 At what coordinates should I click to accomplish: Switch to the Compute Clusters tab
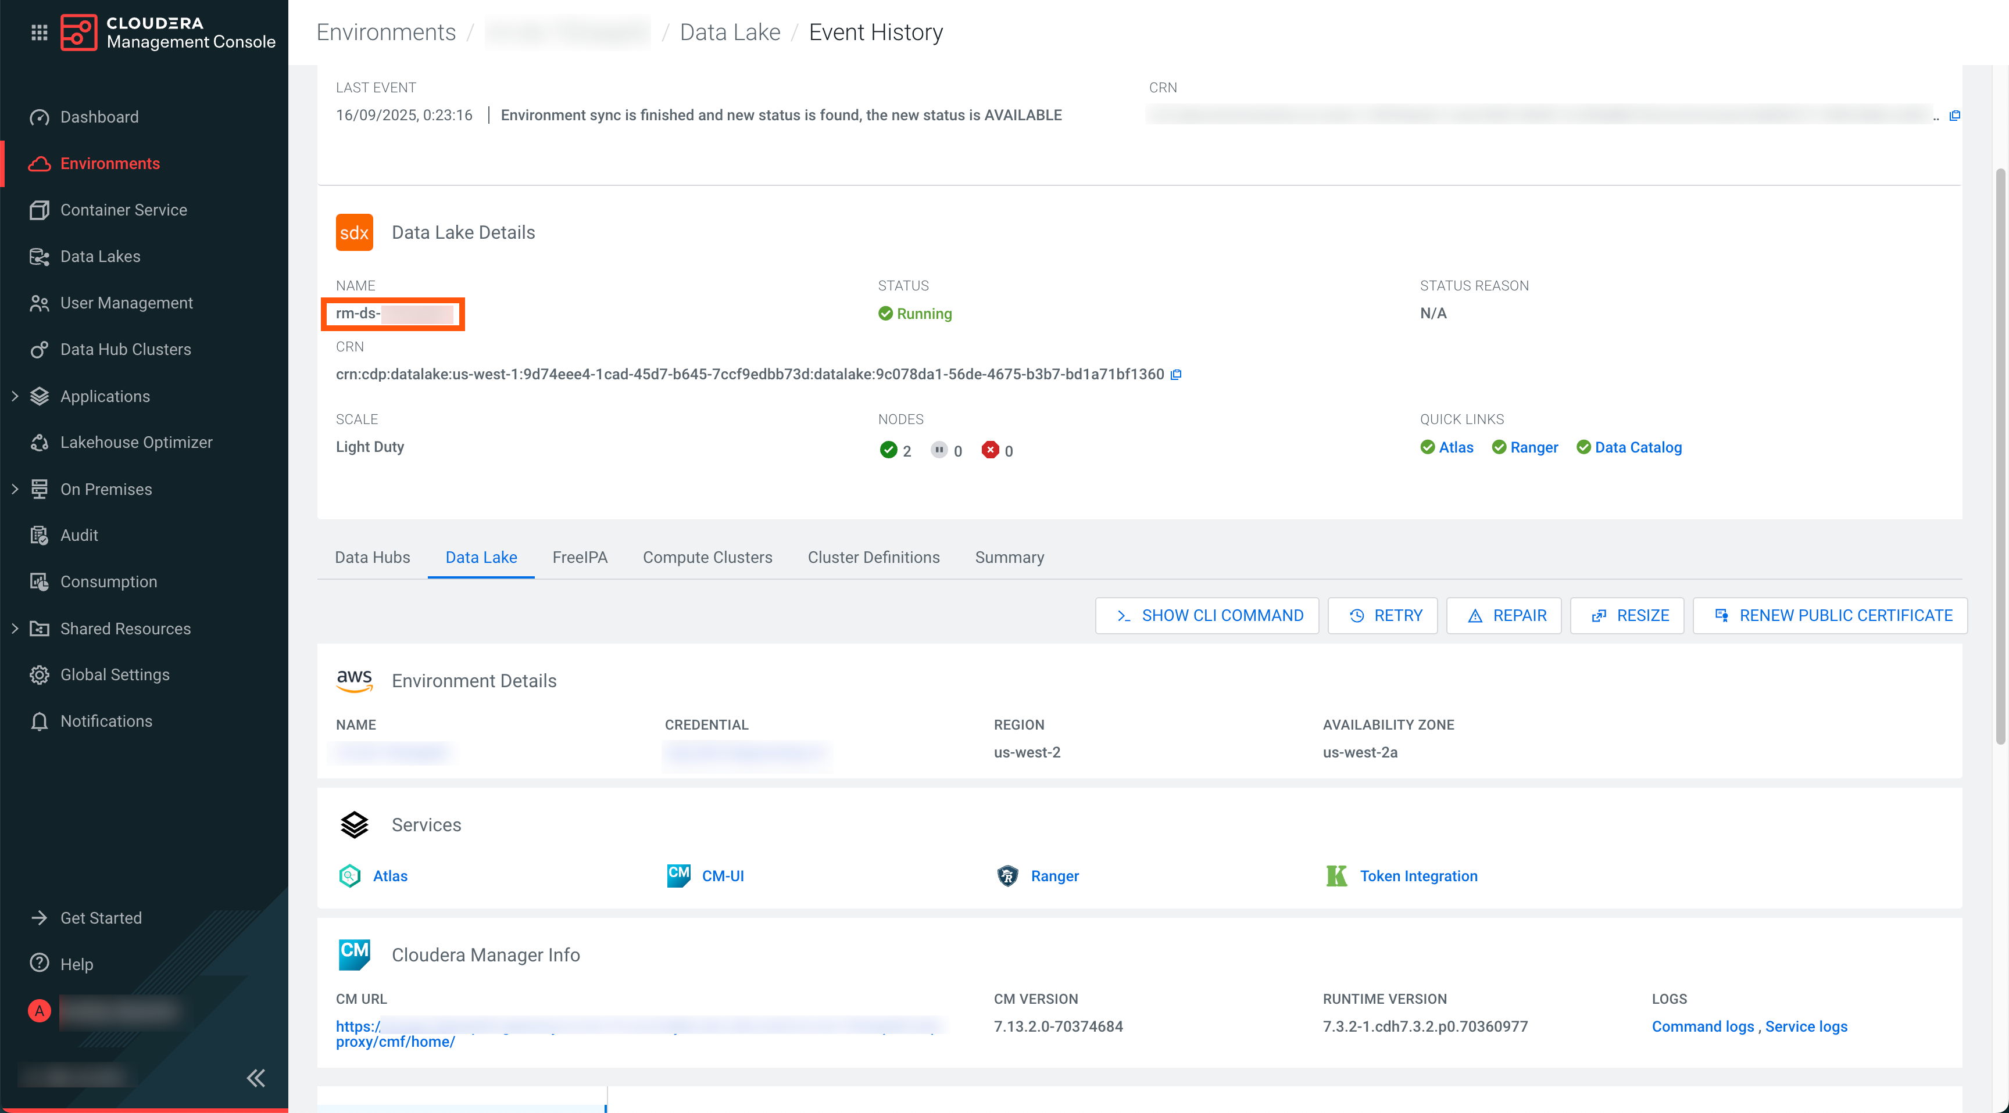click(x=707, y=557)
